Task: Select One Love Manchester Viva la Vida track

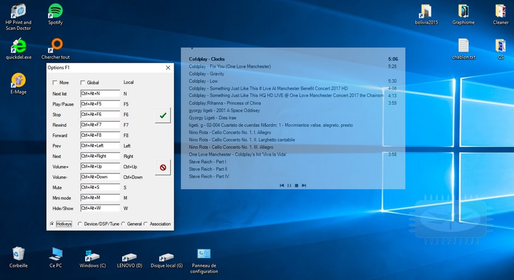Action: tap(238, 154)
